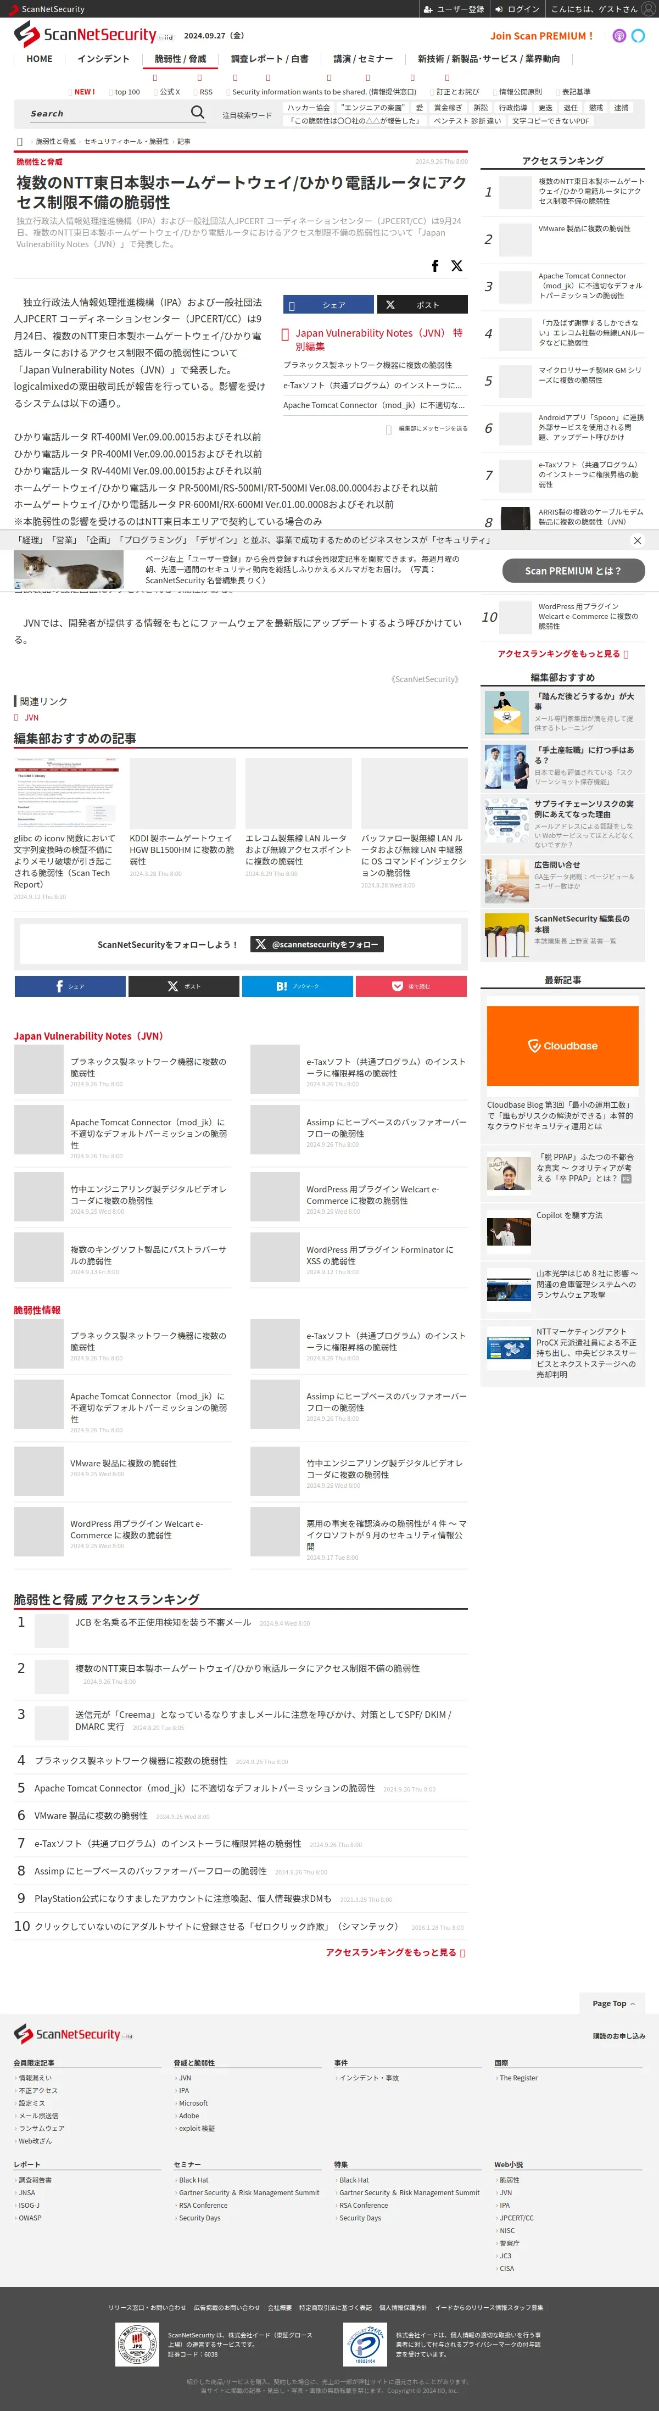Screen dimensions: 659x2411
Task: Click footer link ランサムウェア
Action: pyautogui.click(x=41, y=2128)
